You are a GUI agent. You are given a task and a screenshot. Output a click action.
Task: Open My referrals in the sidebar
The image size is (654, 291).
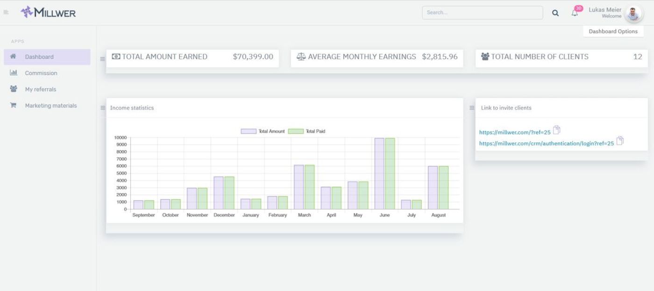pos(41,90)
